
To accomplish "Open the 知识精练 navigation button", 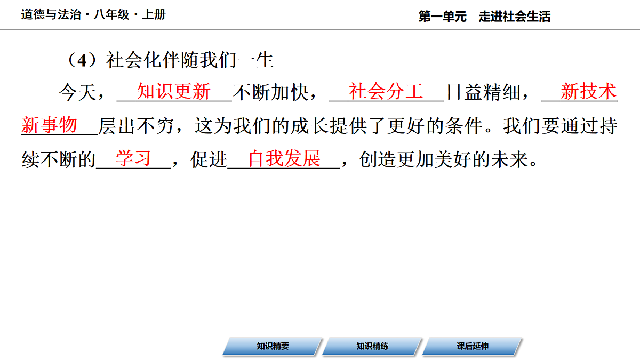I will coord(372,346).
